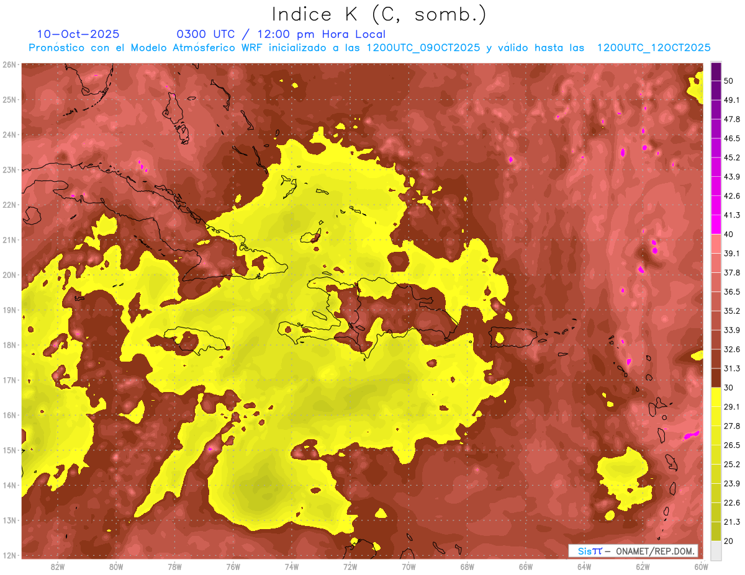Click the colorbar label "40"

(x=729, y=234)
